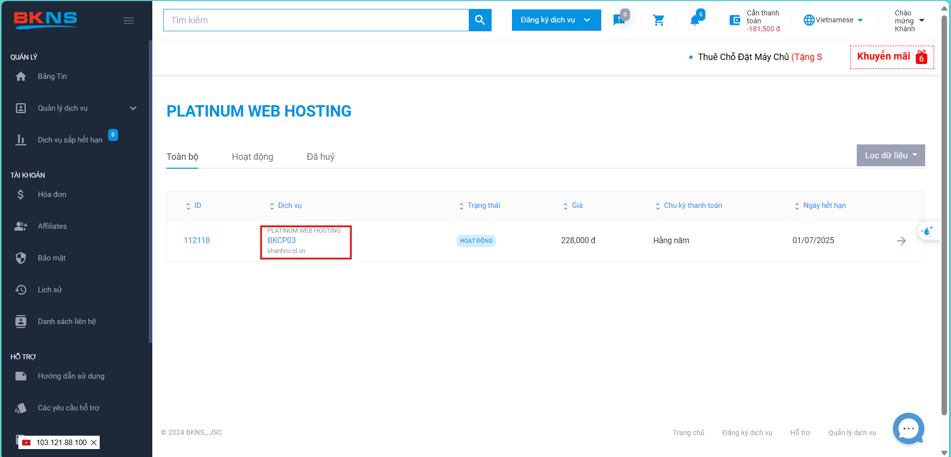The image size is (951, 457).
Task: Open the live chat bubble
Action: pyautogui.click(x=908, y=428)
